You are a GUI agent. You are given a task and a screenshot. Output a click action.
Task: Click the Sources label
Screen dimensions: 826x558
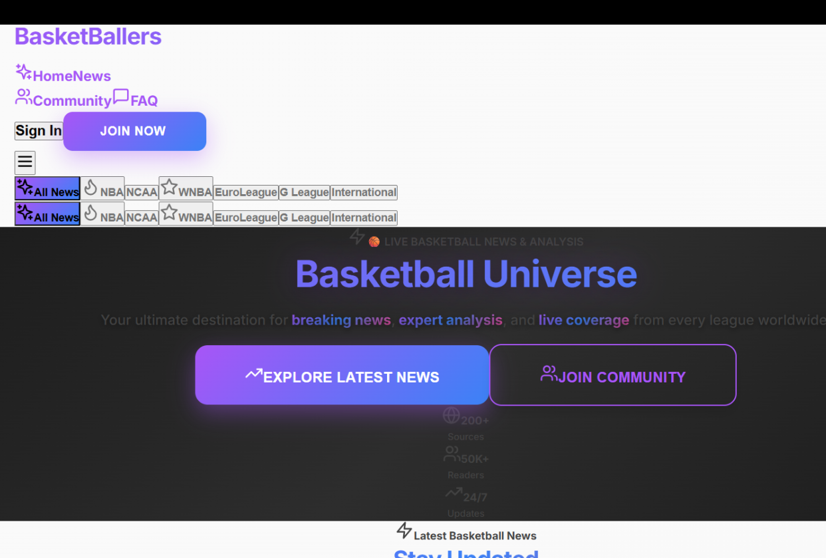(x=466, y=437)
